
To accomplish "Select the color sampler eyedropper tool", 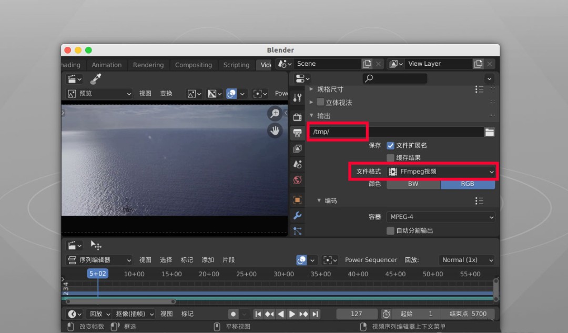I will click(95, 78).
